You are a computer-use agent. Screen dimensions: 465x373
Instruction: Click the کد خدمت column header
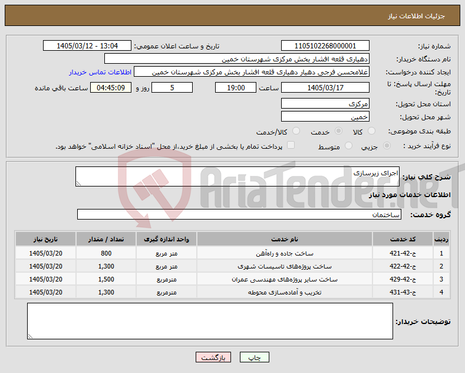click(403, 239)
